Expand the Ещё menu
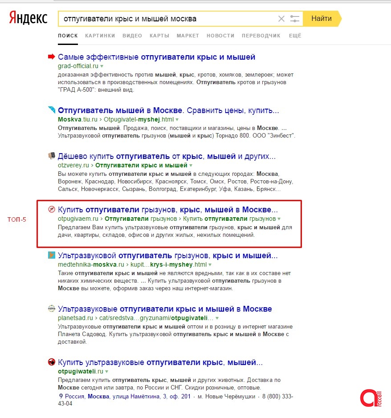 click(295, 36)
